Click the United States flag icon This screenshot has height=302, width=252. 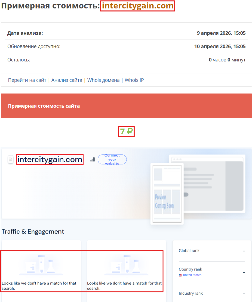point(180,275)
